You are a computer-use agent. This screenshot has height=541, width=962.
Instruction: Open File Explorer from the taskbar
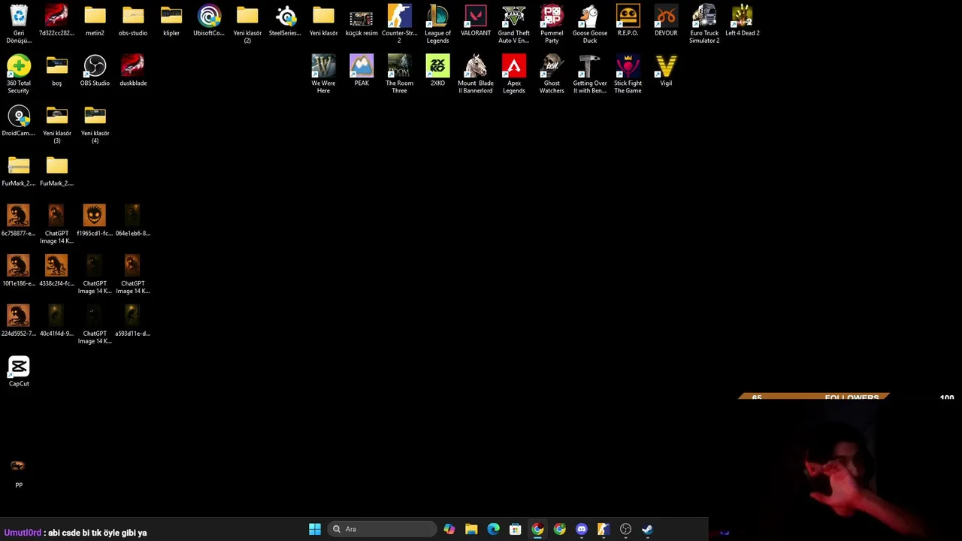(x=471, y=529)
